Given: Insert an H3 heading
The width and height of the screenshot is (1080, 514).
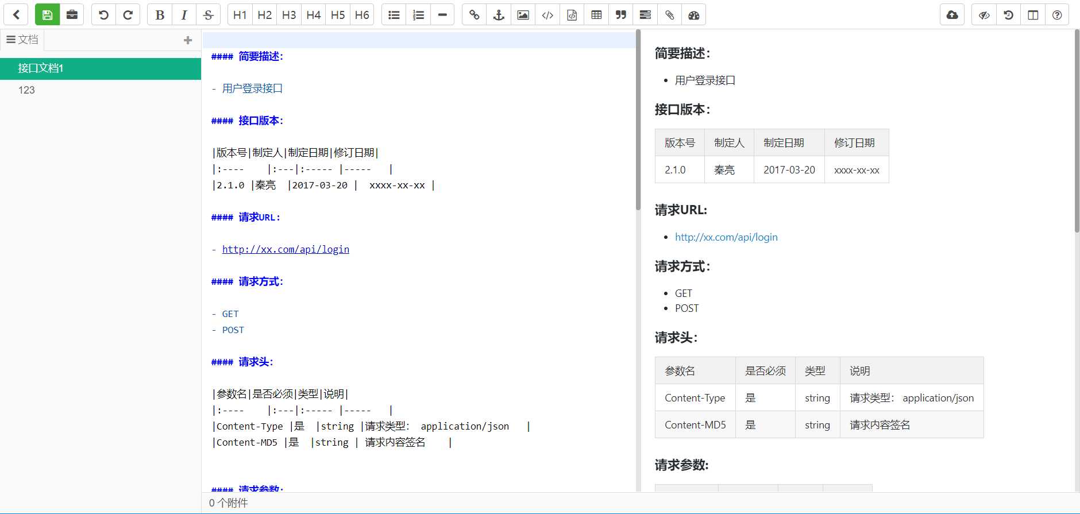Looking at the screenshot, I should pyautogui.click(x=289, y=15).
